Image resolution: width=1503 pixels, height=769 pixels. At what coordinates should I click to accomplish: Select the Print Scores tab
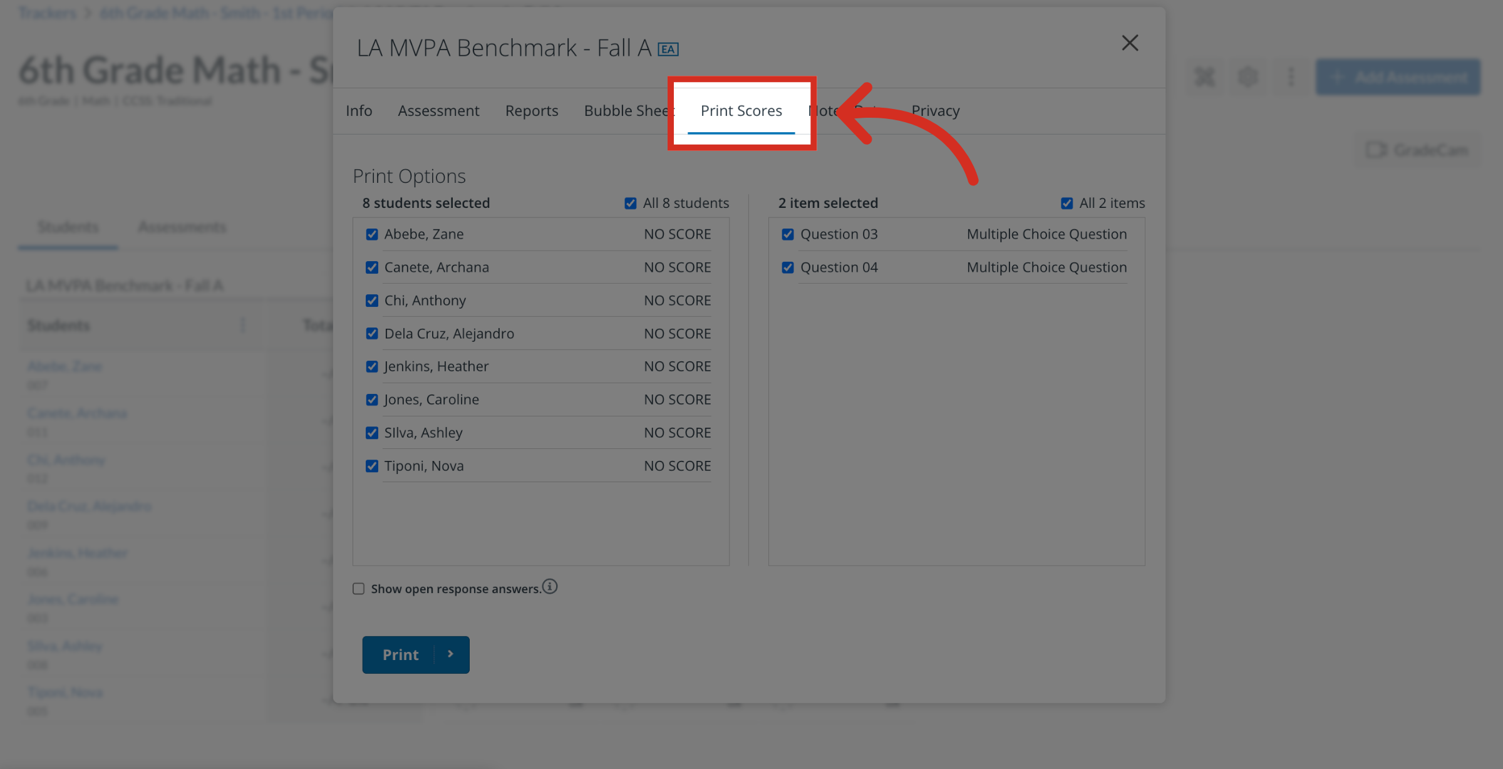click(741, 111)
